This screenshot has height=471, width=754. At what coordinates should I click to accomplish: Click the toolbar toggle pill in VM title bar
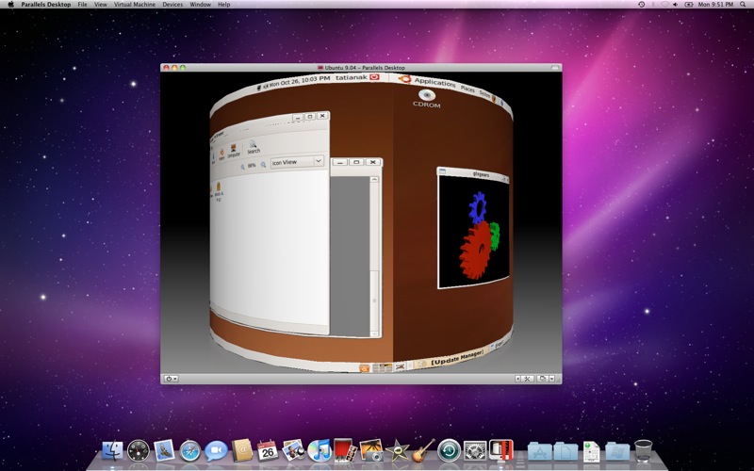click(x=555, y=68)
